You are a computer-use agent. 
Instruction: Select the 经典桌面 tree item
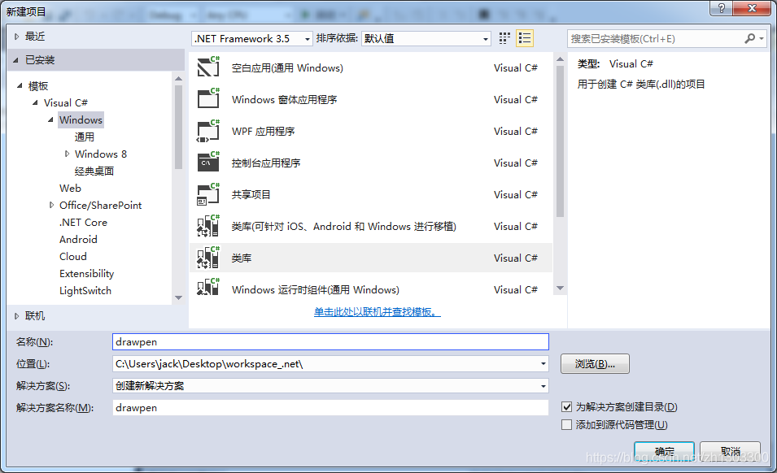click(x=94, y=171)
